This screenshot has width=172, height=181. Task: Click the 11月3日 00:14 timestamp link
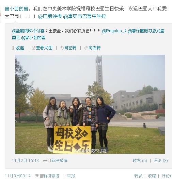[18, 176]
